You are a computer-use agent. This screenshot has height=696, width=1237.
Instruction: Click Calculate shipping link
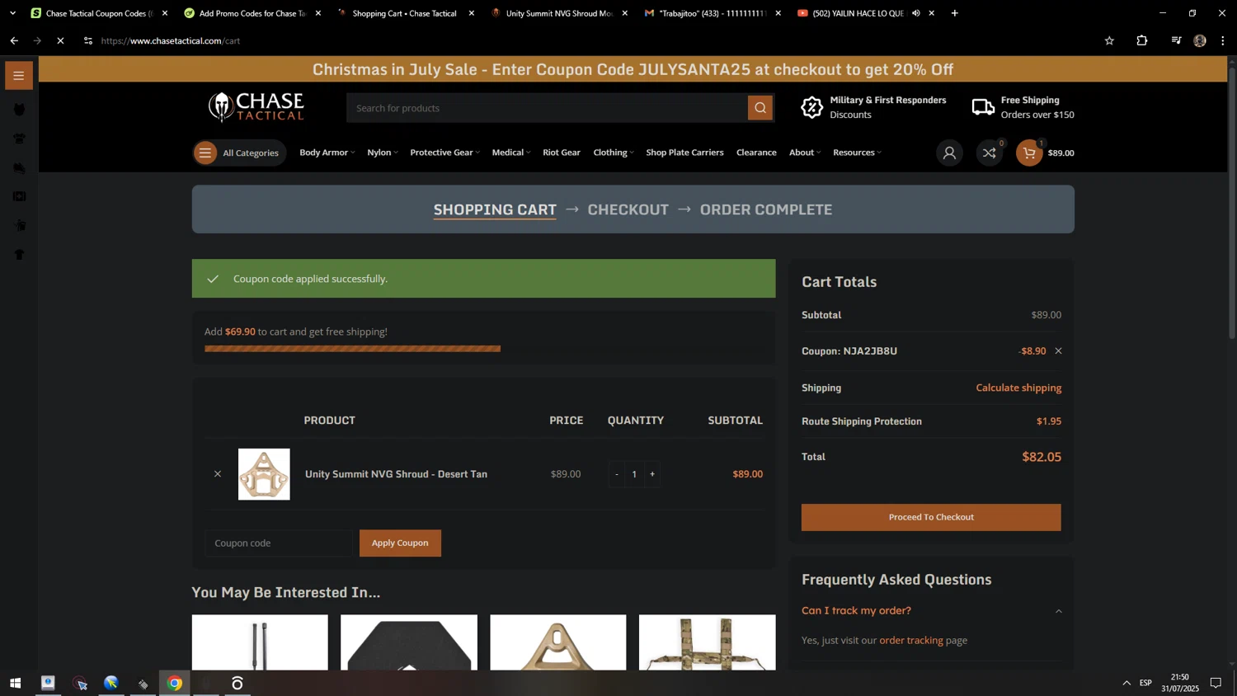coord(1018,388)
